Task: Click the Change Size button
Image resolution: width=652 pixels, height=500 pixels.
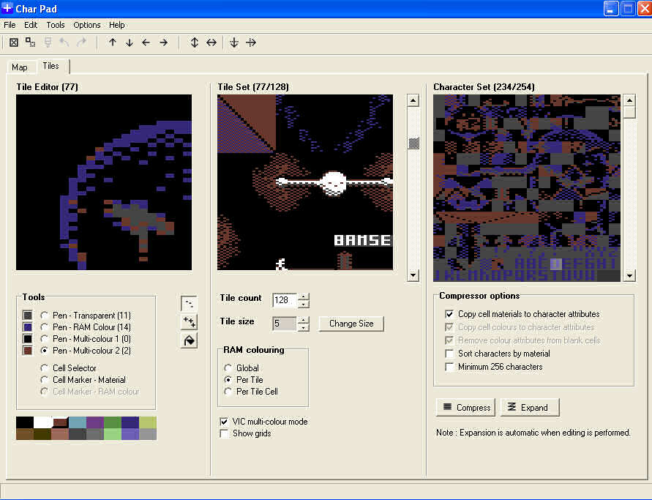Action: tap(351, 324)
